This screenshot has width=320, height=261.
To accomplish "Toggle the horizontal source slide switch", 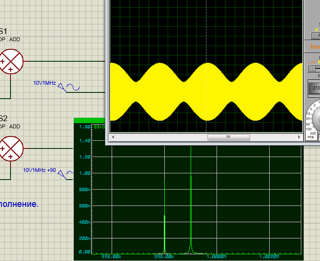I will [314, 68].
